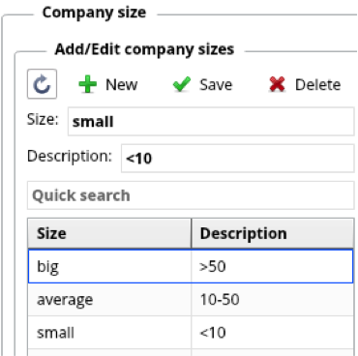Select the small row in table
The image size is (358, 356).
tap(191, 333)
